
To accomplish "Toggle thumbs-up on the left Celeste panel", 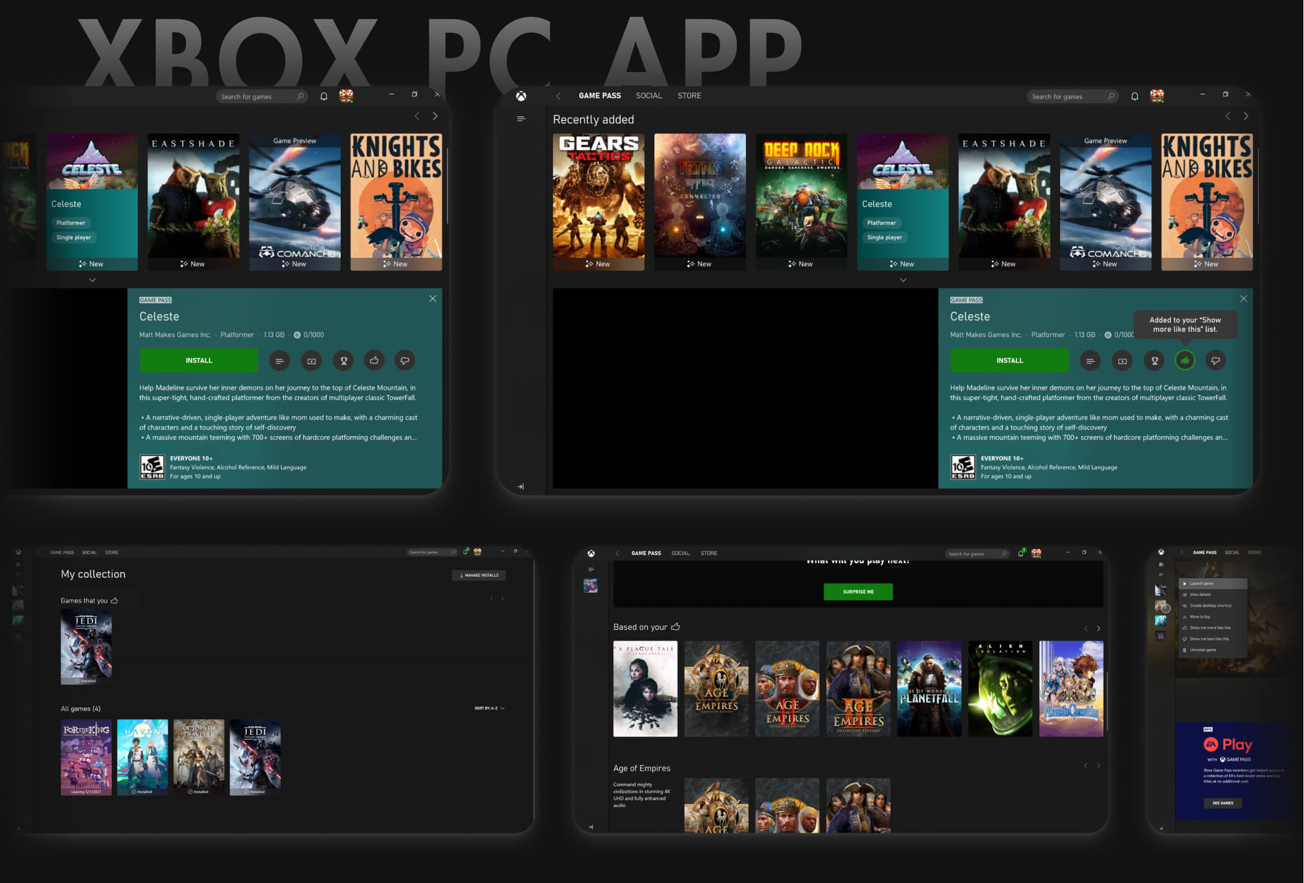I will pyautogui.click(x=375, y=360).
